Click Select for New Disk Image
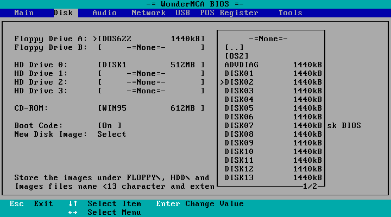Viewport: 391px width, 217px height. pos(112,134)
